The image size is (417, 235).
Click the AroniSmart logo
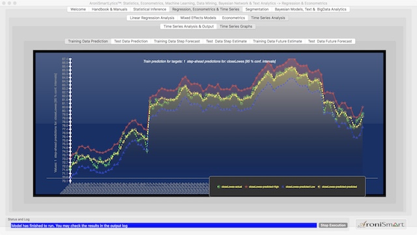[x=381, y=225]
